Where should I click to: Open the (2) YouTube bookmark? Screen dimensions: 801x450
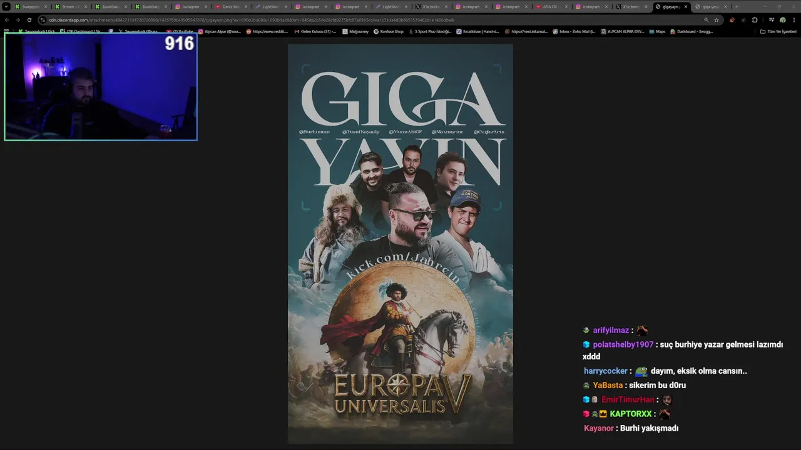click(180, 31)
